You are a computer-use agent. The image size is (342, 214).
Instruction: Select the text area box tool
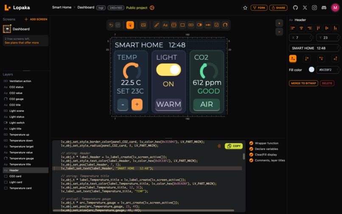(x=174, y=25)
